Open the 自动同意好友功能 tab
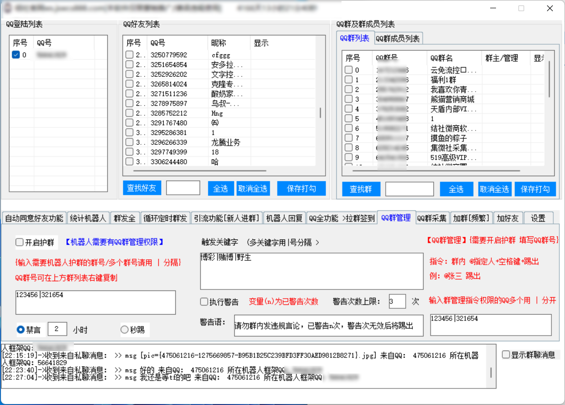 pos(34,218)
